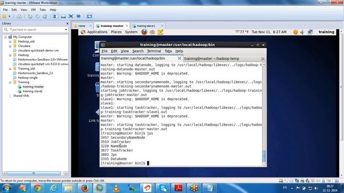Close the training-master VM tab
The image size is (344, 193).
[x=127, y=26]
